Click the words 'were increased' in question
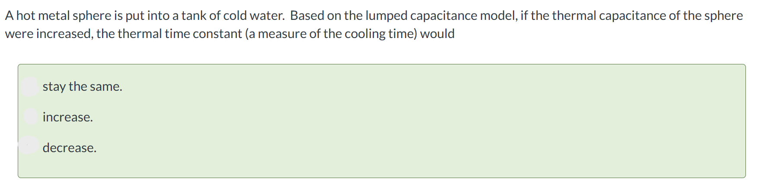The height and width of the screenshot is (188, 758). tap(49, 34)
